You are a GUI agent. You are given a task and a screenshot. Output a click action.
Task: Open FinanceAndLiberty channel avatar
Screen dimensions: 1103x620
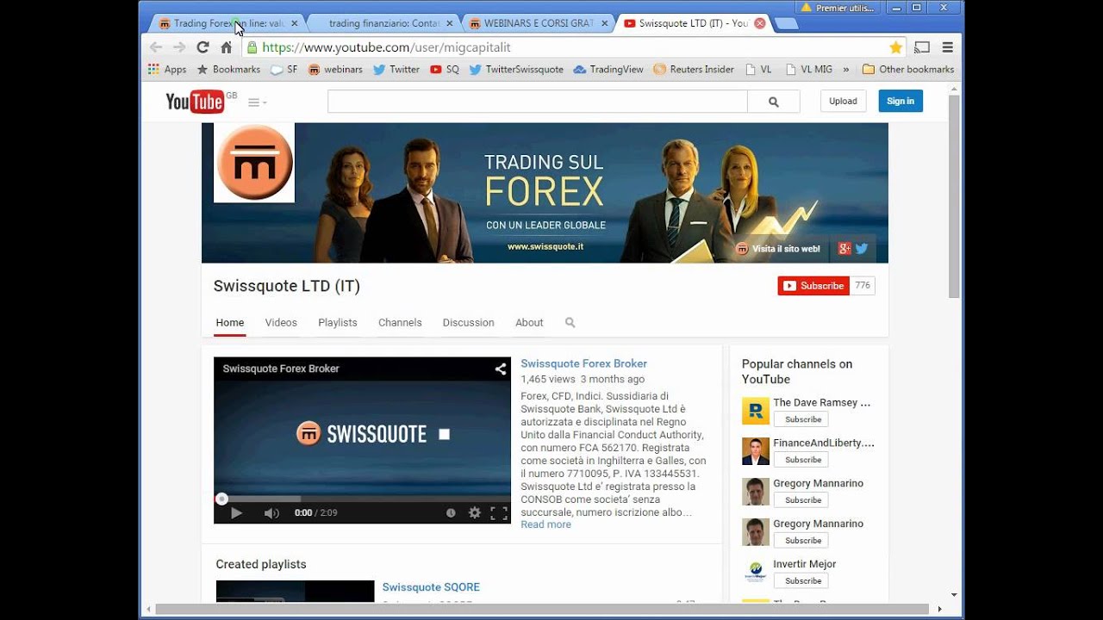[x=756, y=451]
